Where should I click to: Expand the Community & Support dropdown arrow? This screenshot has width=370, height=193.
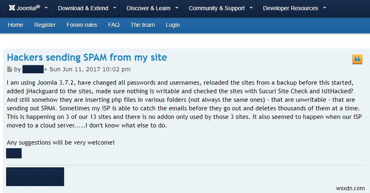click(251, 8)
